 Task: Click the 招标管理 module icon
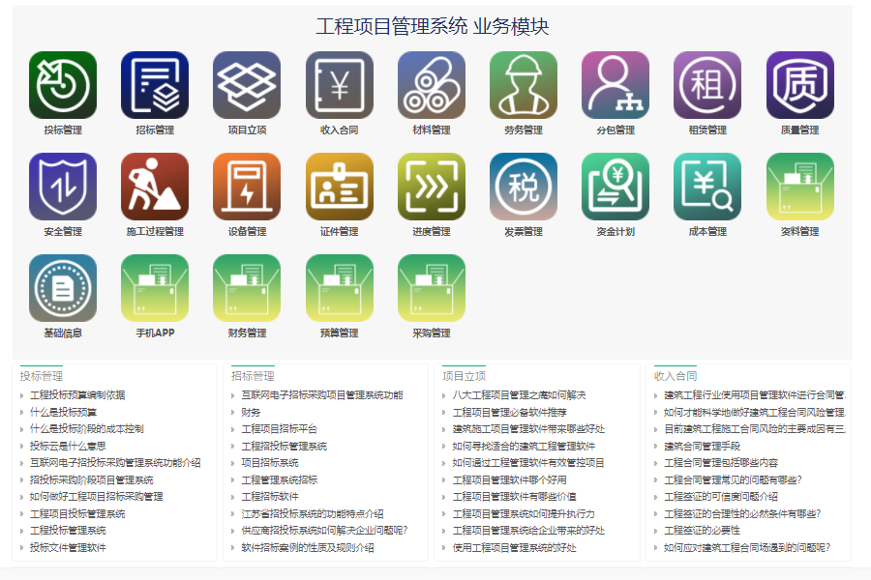[x=155, y=85]
